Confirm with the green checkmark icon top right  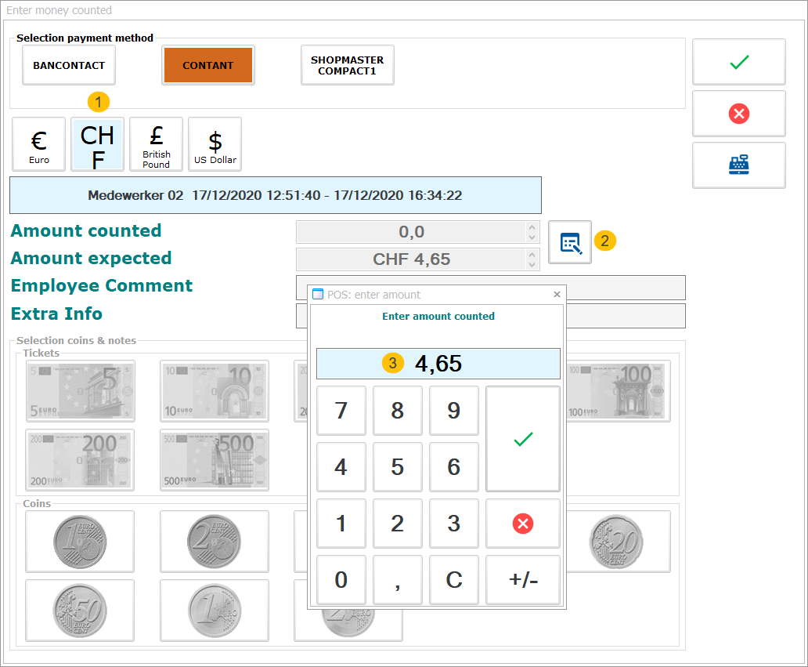738,61
